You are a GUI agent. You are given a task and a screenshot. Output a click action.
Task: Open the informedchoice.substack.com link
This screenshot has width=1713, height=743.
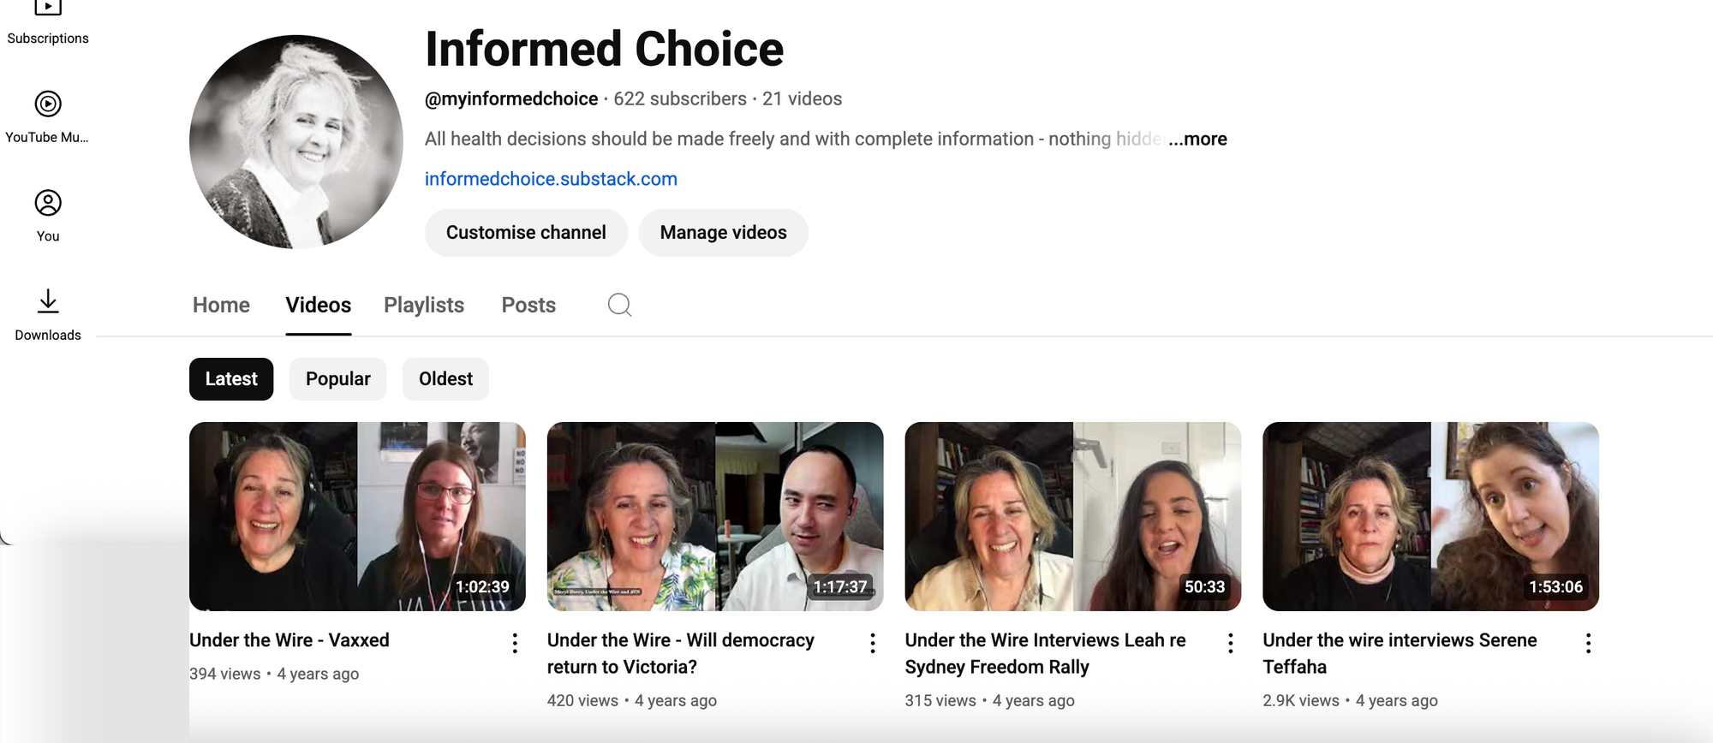[551, 179]
